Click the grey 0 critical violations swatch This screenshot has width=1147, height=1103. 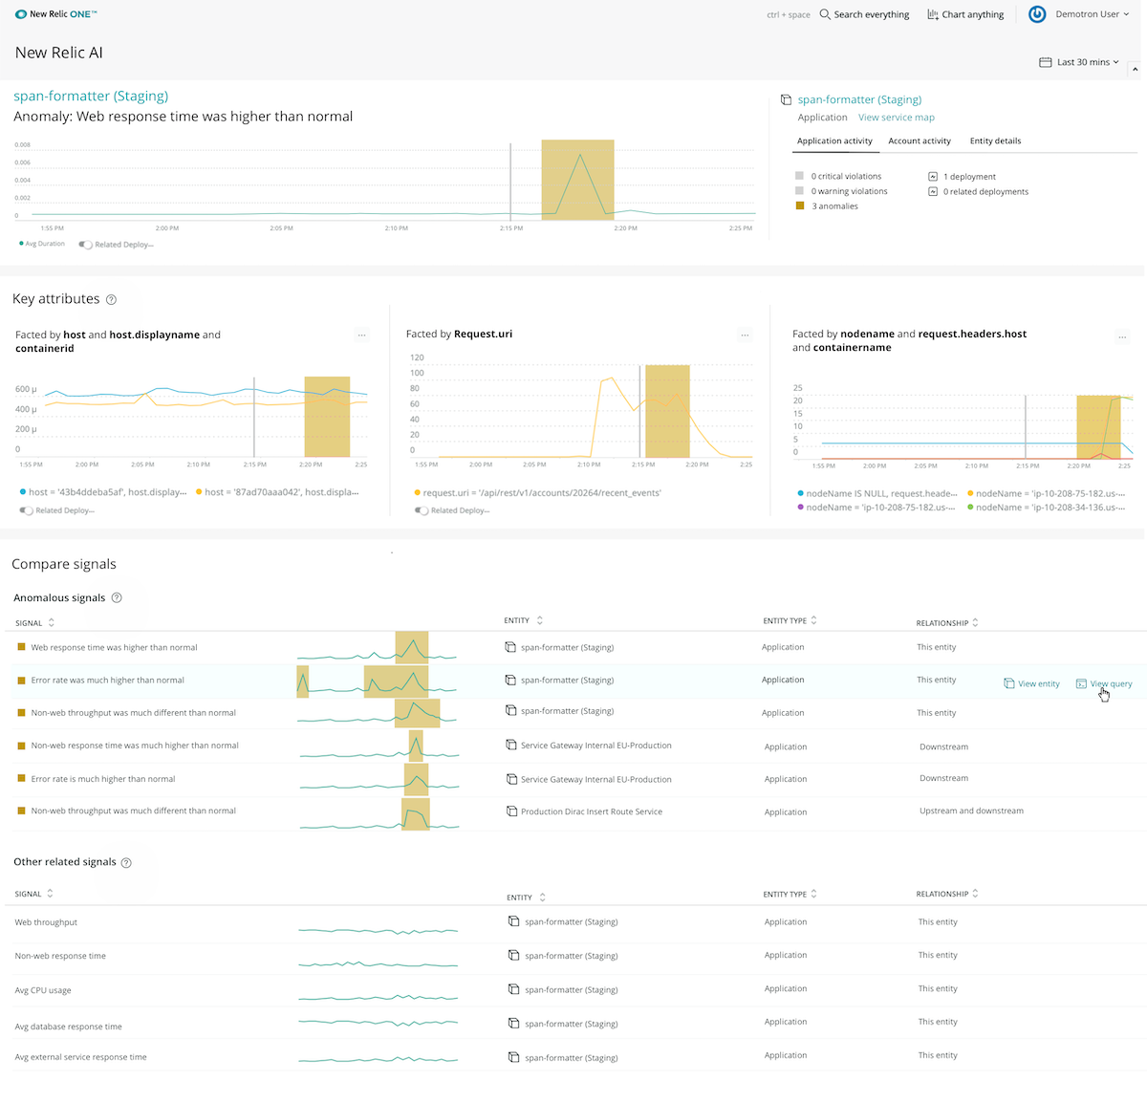(800, 176)
